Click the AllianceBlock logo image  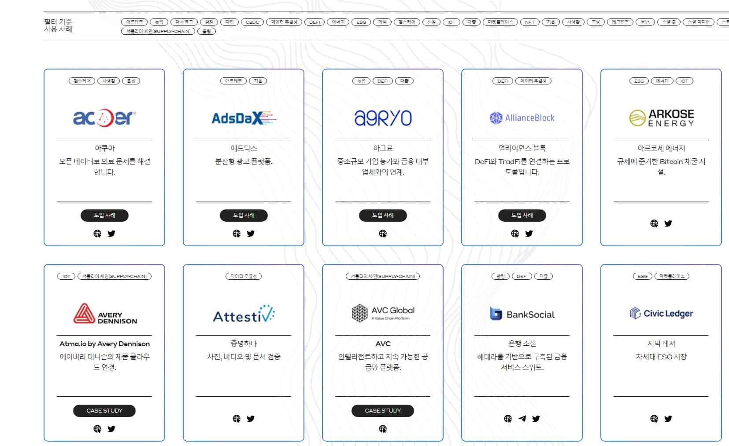tap(522, 118)
